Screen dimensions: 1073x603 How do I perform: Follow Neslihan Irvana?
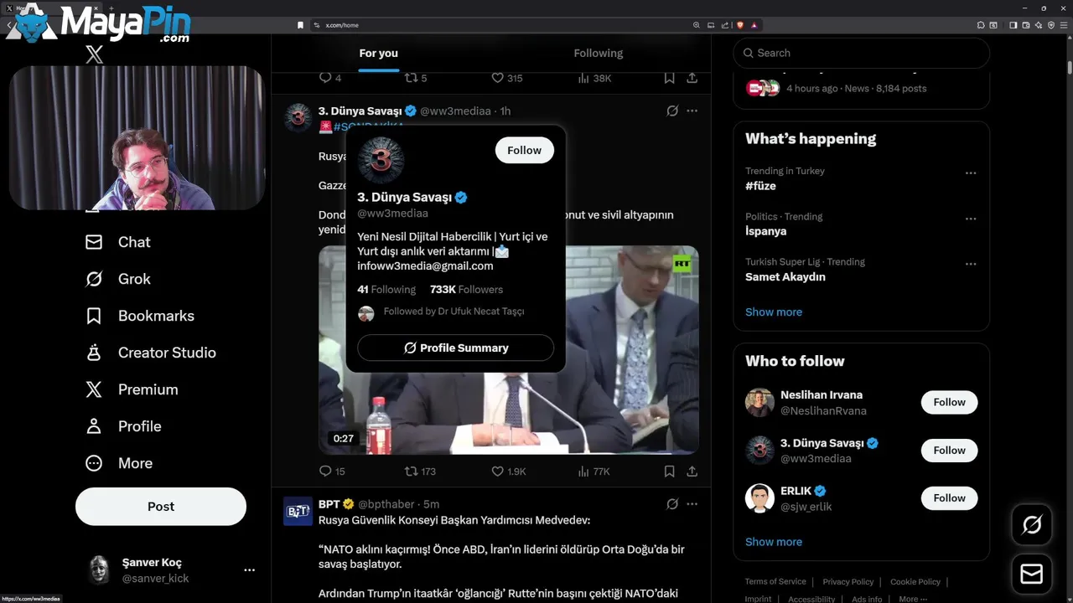[950, 402]
